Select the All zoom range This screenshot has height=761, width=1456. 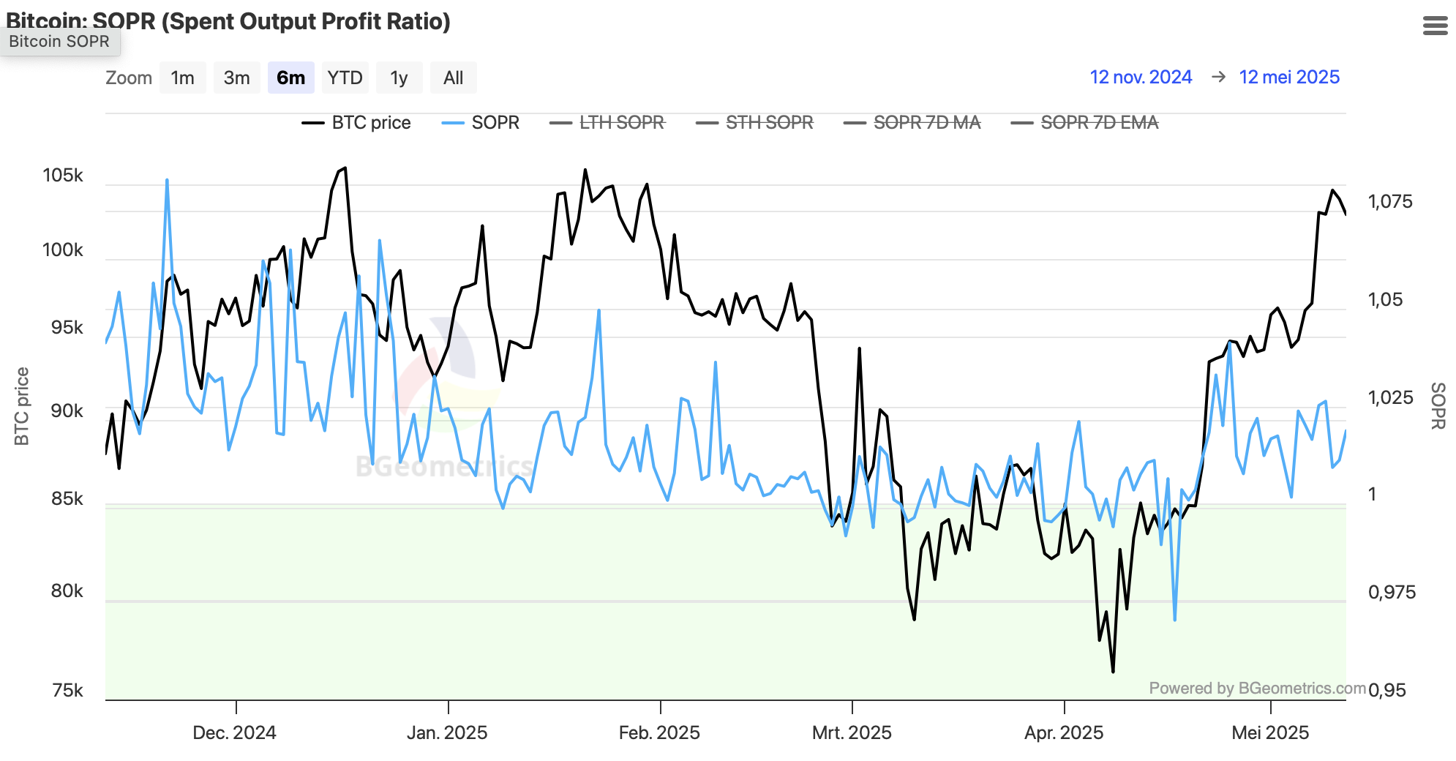click(454, 78)
